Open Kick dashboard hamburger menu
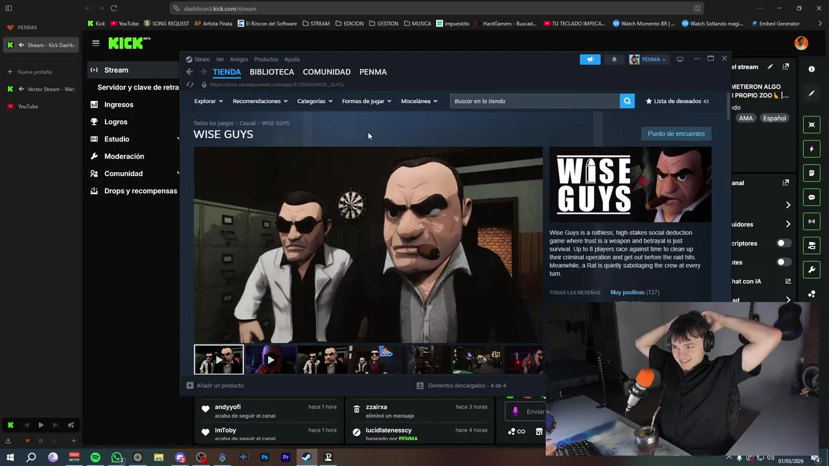 [96, 43]
